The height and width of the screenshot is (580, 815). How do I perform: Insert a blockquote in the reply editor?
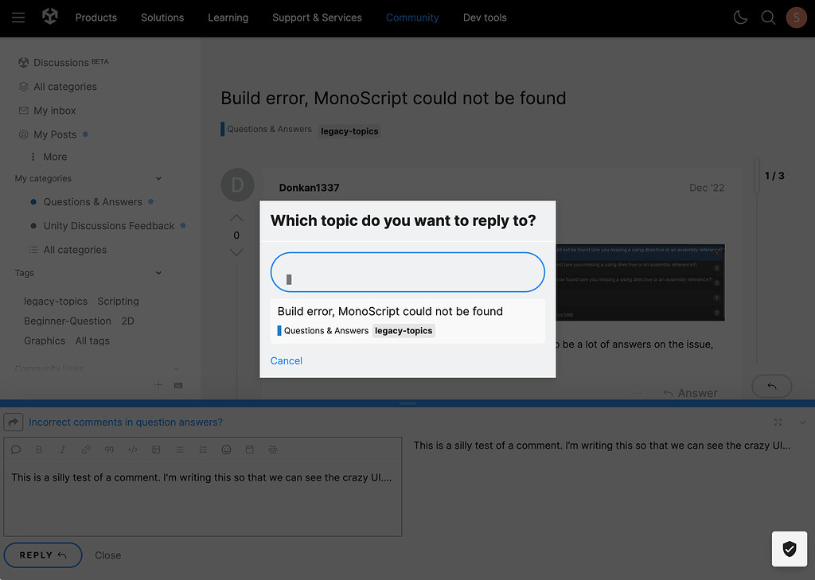tap(109, 450)
